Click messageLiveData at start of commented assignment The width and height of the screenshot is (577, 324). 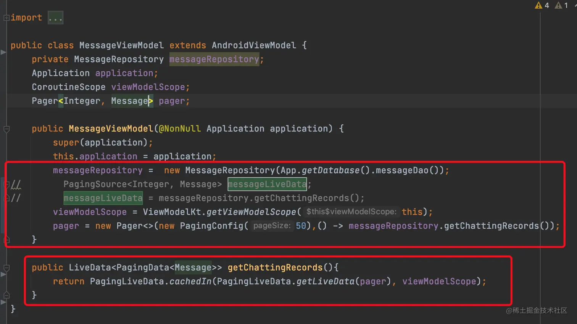(103, 198)
